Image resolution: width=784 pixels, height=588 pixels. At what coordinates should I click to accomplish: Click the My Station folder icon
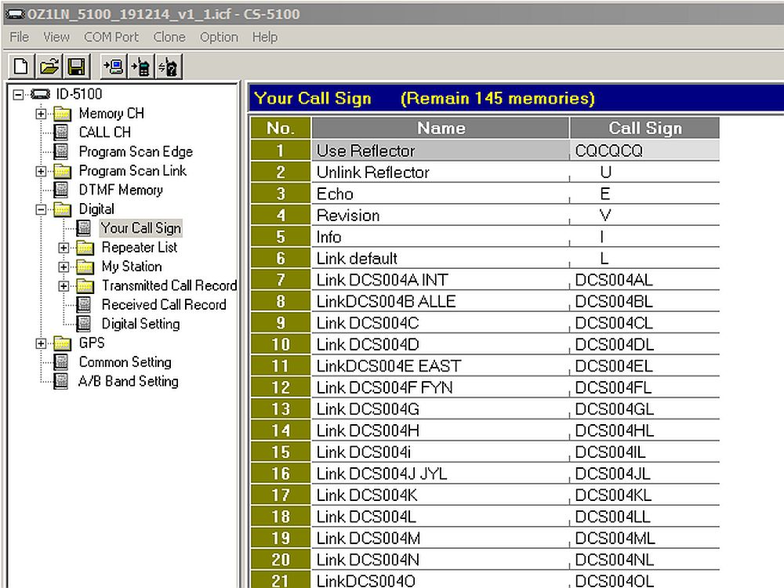pyautogui.click(x=85, y=267)
